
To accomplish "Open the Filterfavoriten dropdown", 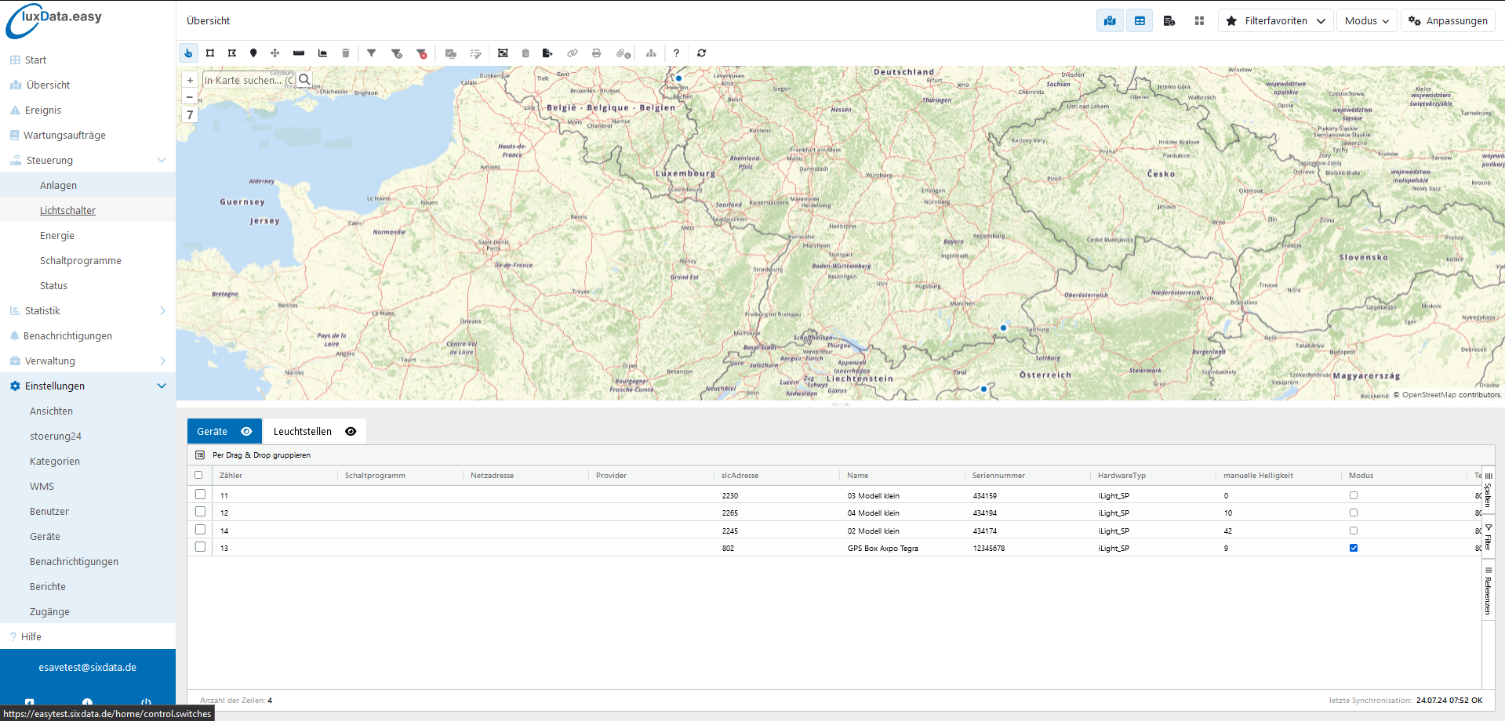I will (1275, 21).
